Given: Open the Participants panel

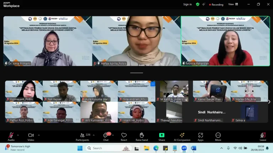Looking at the screenshot, I should pos(82,137).
